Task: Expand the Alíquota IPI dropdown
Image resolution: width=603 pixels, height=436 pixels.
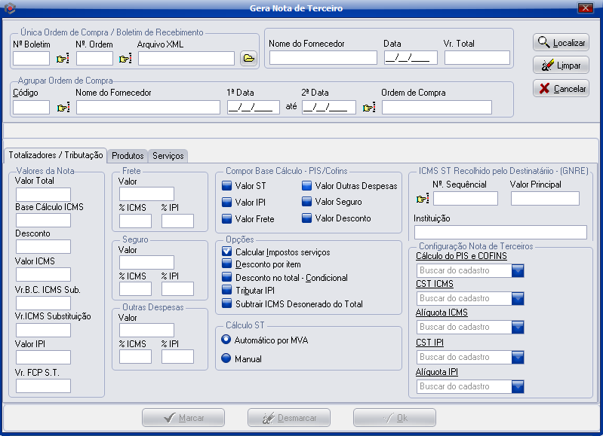Action: [517, 386]
